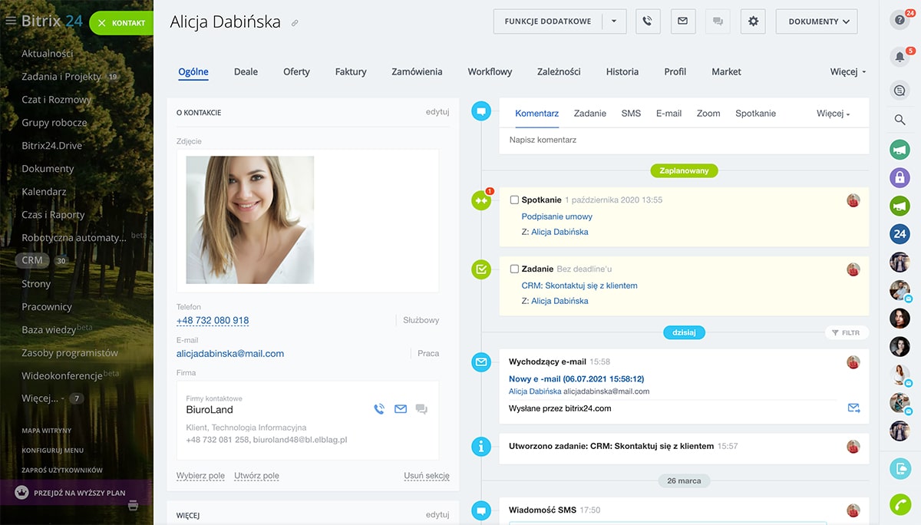
Task: Open settings gear icon in header
Action: (753, 21)
